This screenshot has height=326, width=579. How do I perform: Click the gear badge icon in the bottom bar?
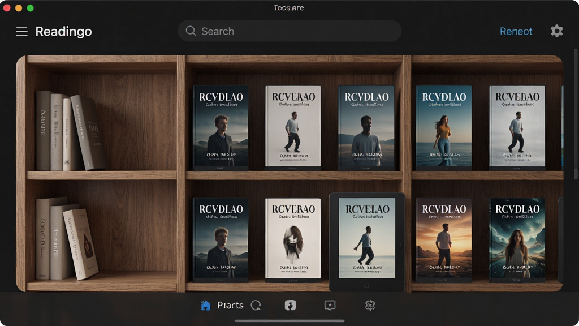pyautogui.click(x=370, y=305)
